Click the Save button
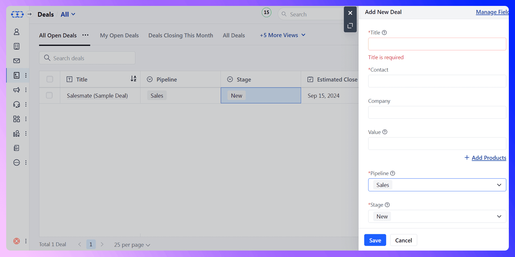515x257 pixels. tap(375, 240)
